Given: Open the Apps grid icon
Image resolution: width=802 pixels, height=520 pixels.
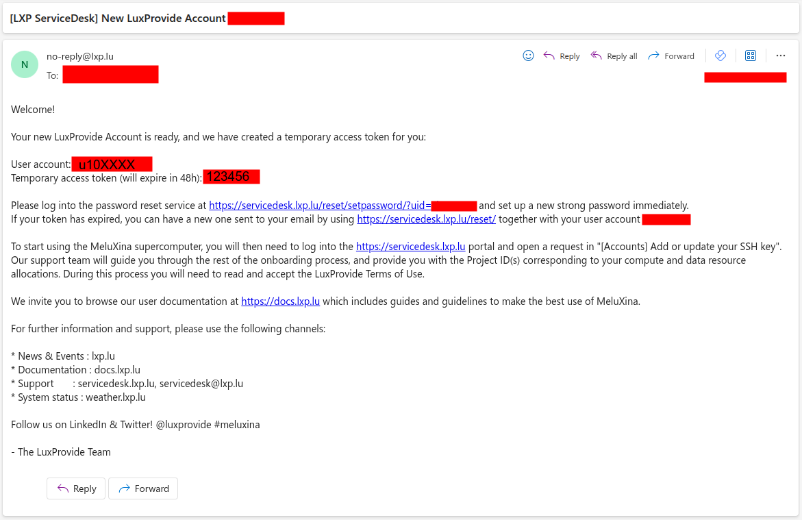Looking at the screenshot, I should (751, 55).
